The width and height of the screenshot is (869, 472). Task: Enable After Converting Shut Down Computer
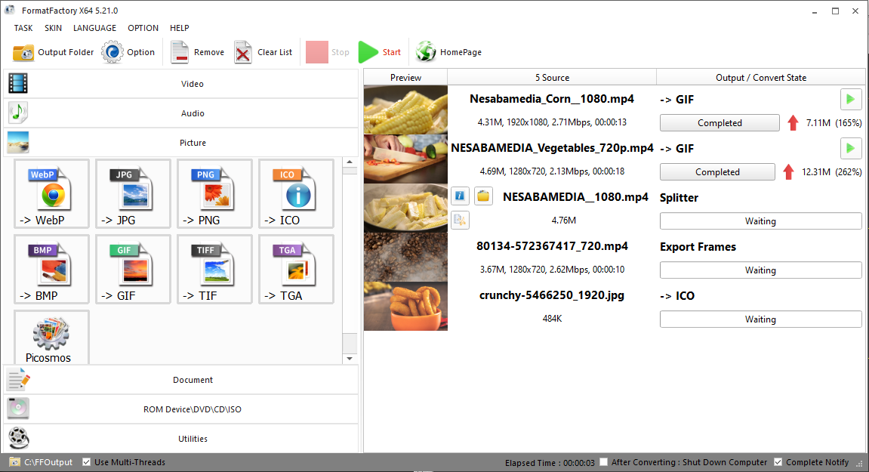coord(603,462)
